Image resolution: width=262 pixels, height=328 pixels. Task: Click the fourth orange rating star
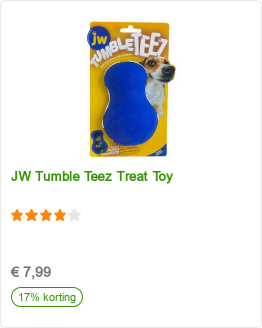click(60, 215)
